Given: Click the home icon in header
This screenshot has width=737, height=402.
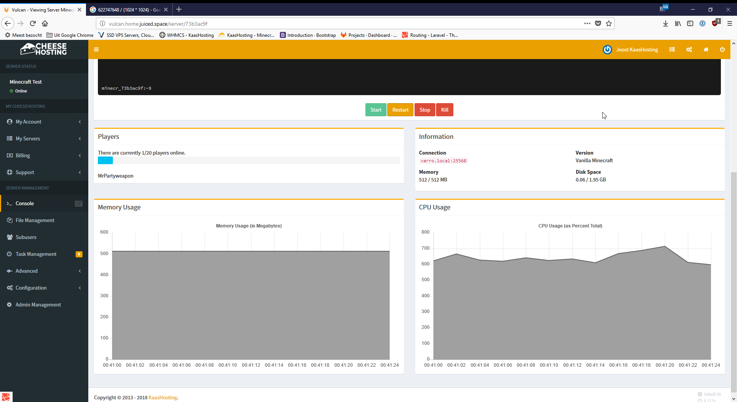Looking at the screenshot, I should tap(706, 49).
